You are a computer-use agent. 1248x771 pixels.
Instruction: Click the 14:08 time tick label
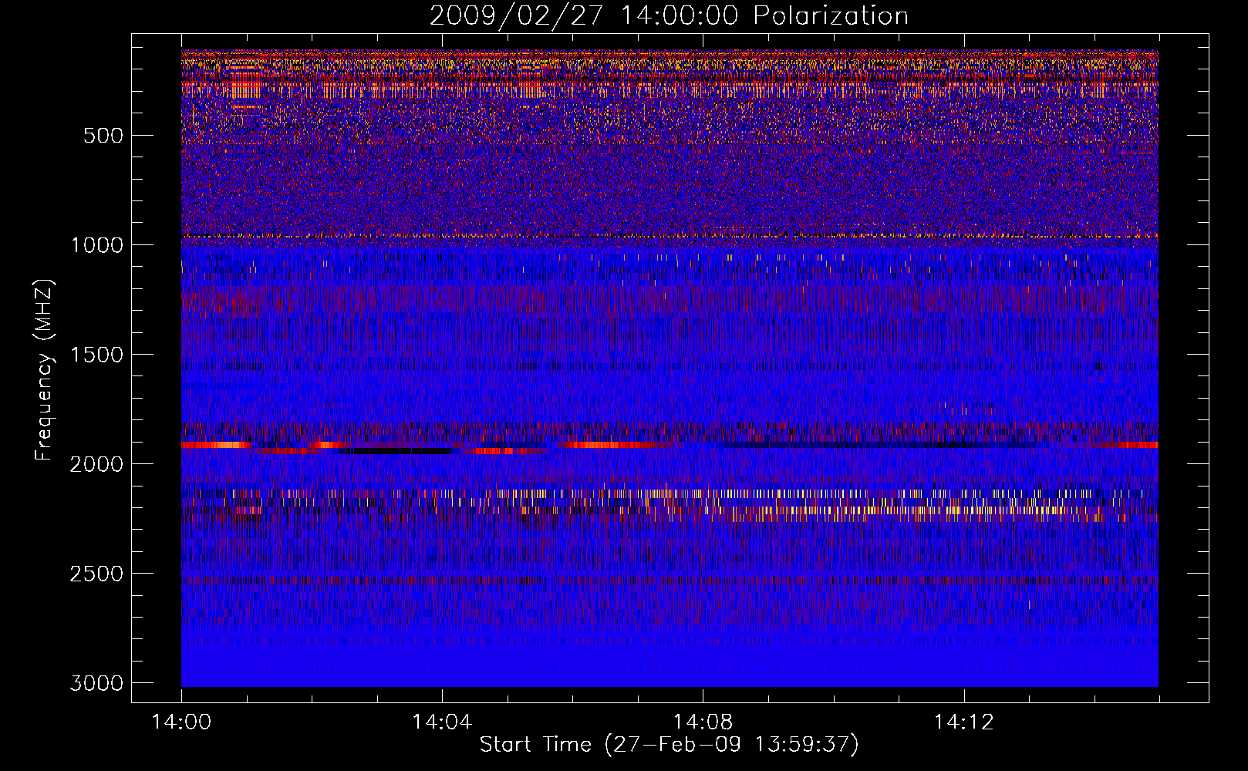pos(703,722)
